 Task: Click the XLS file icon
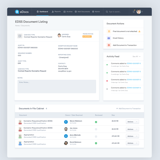(20, 136)
